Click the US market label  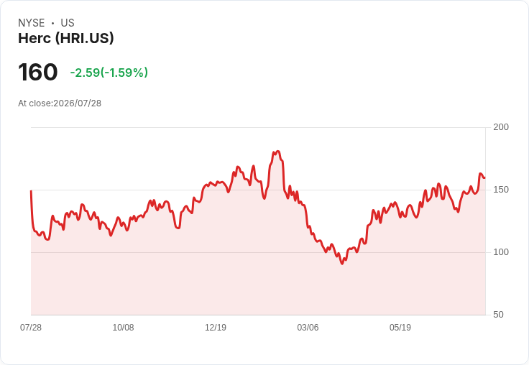(68, 22)
